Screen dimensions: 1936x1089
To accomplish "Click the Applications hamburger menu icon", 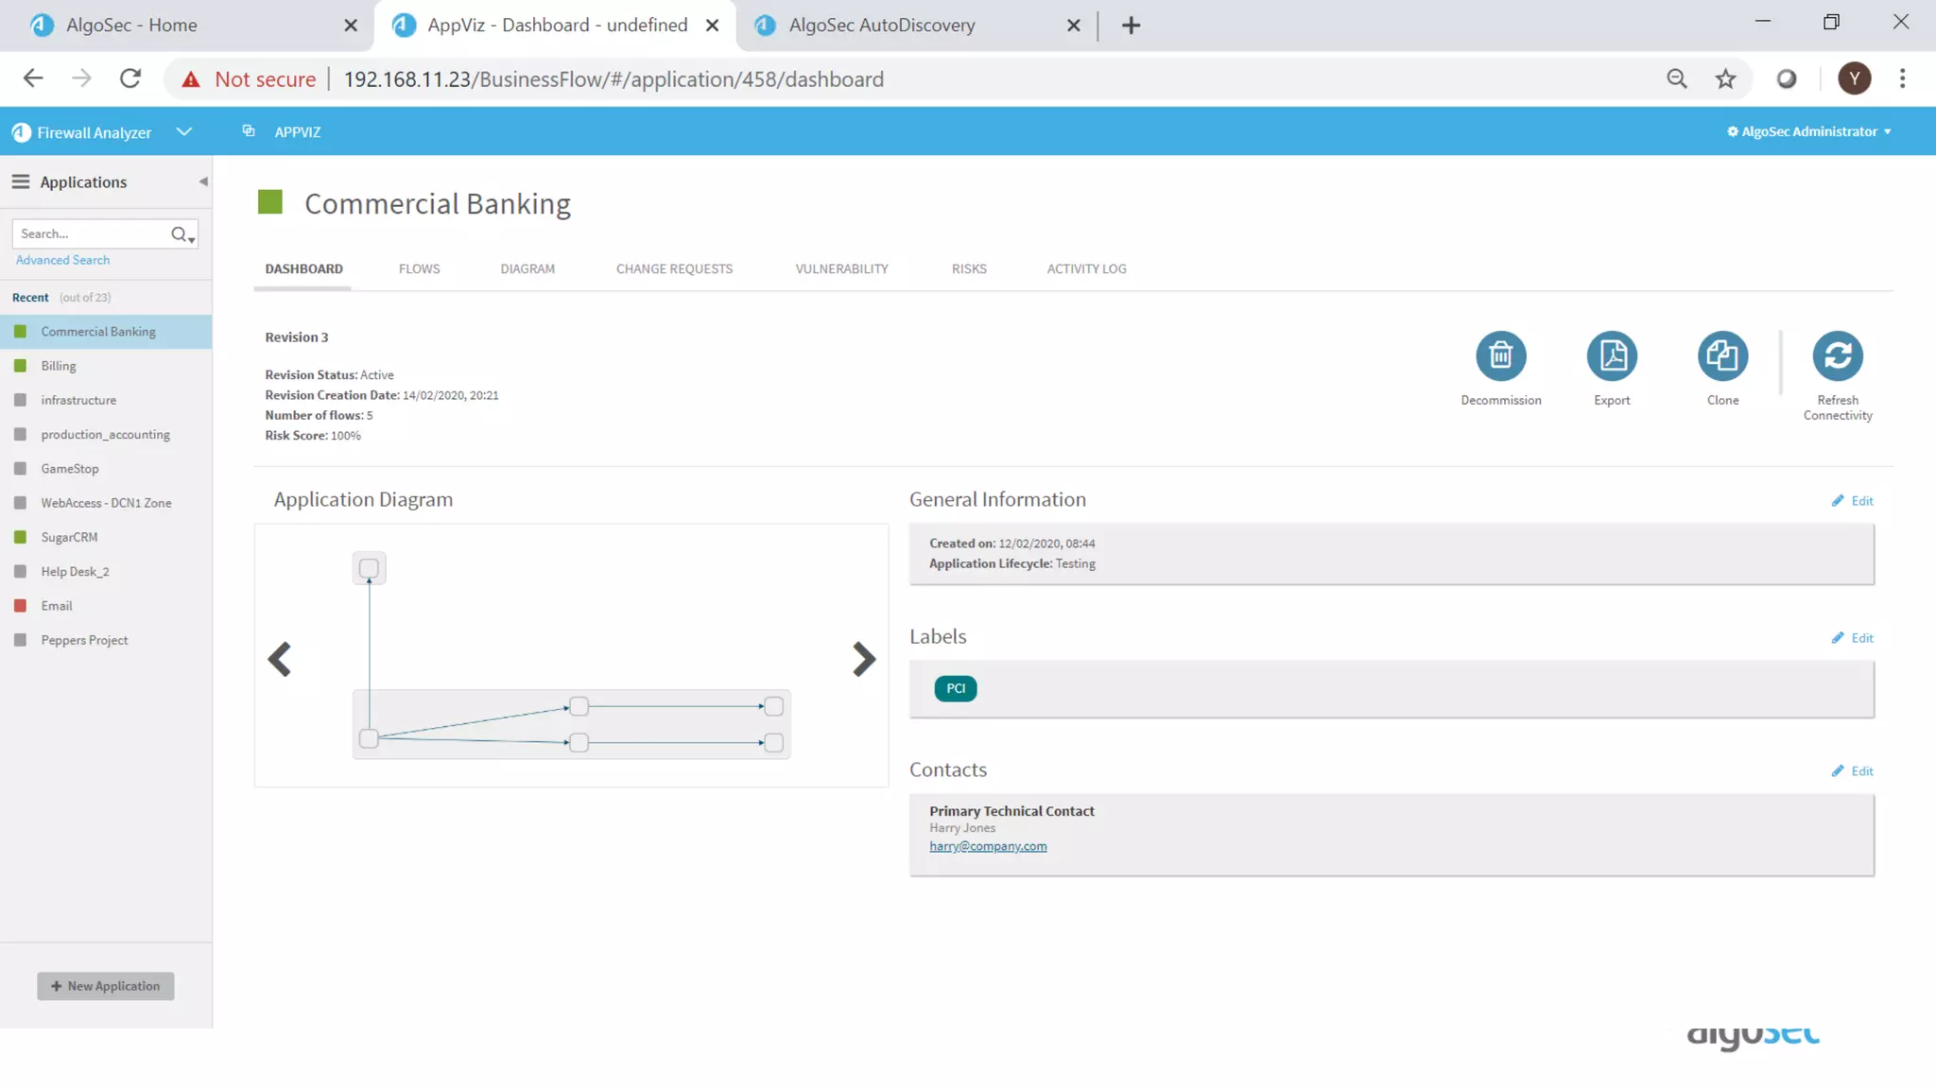I will [x=20, y=181].
